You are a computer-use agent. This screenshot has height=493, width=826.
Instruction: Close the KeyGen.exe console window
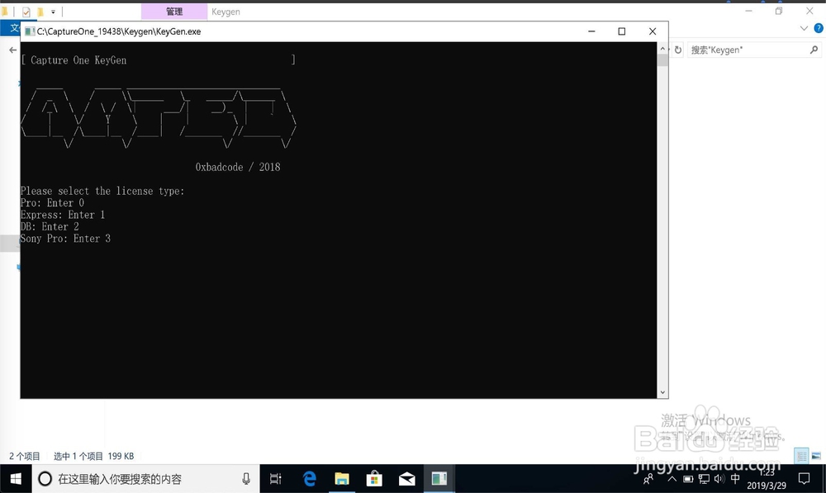pos(653,31)
